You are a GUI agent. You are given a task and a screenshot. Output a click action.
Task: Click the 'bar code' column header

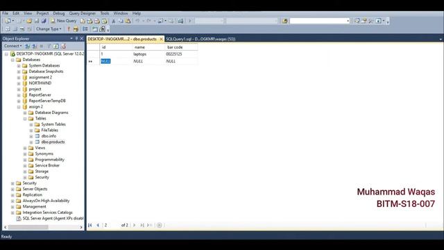(181, 47)
